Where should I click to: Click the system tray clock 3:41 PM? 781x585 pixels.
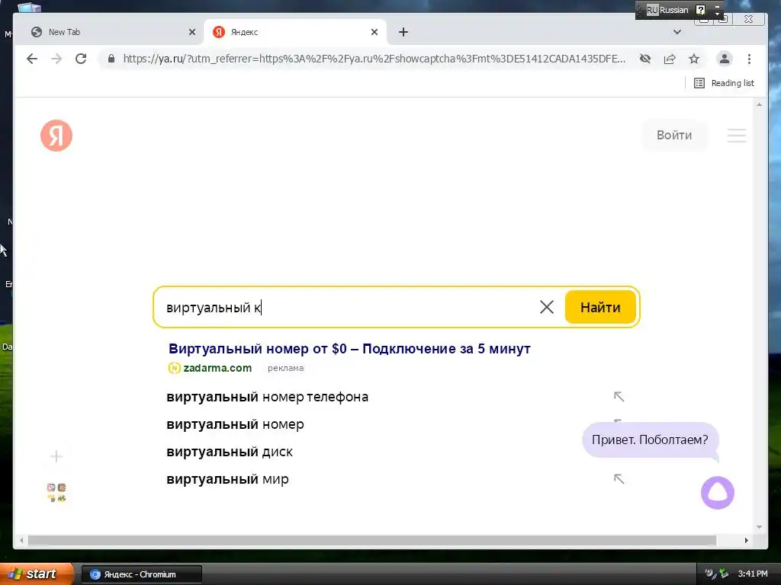click(753, 574)
